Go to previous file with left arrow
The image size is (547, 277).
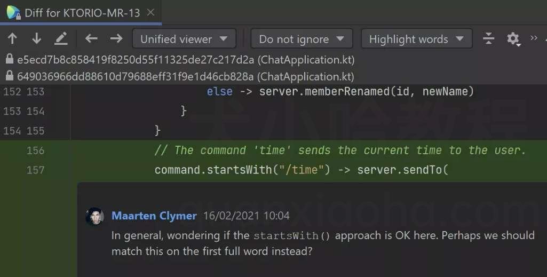91,38
